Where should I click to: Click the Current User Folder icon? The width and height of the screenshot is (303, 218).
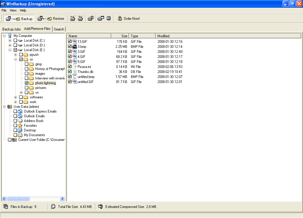(14, 140)
